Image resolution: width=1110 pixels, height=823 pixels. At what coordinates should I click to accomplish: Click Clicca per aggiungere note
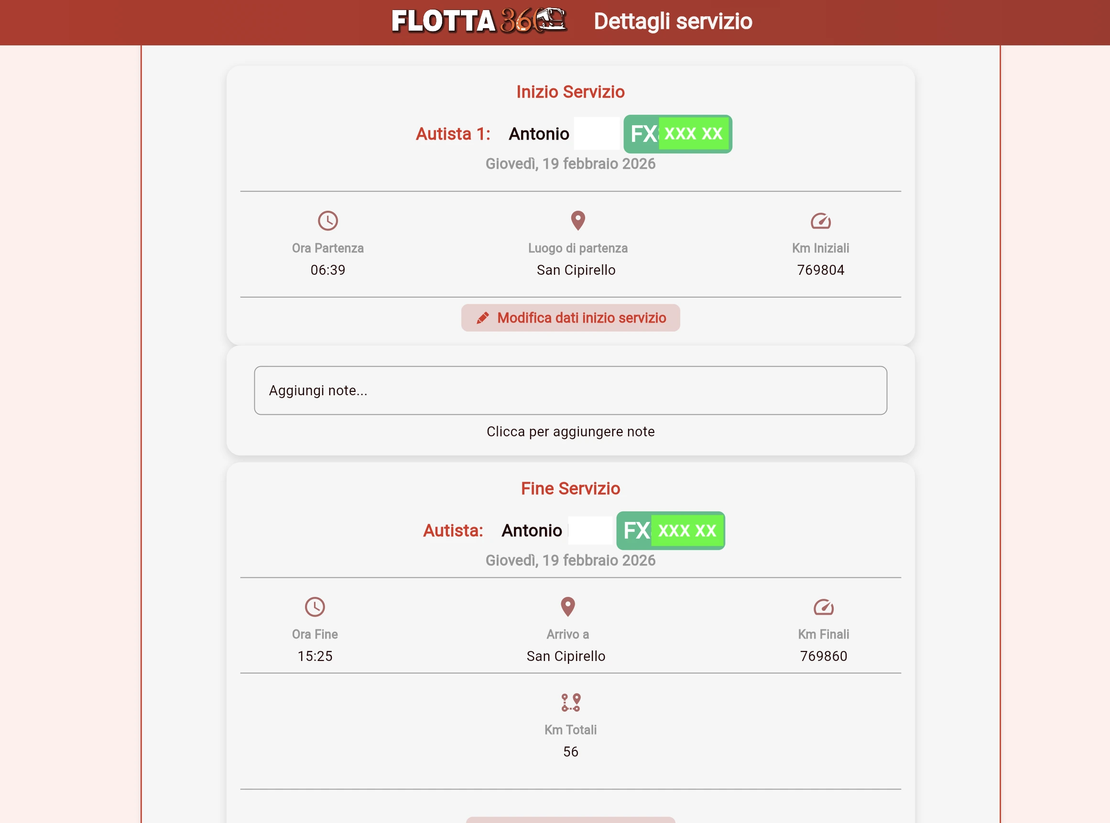[570, 432]
